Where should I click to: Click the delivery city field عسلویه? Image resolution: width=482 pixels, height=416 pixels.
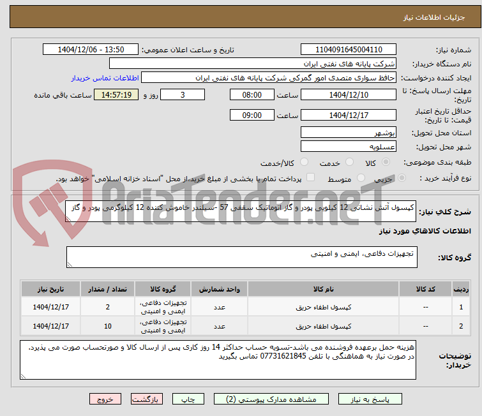pos(349,147)
